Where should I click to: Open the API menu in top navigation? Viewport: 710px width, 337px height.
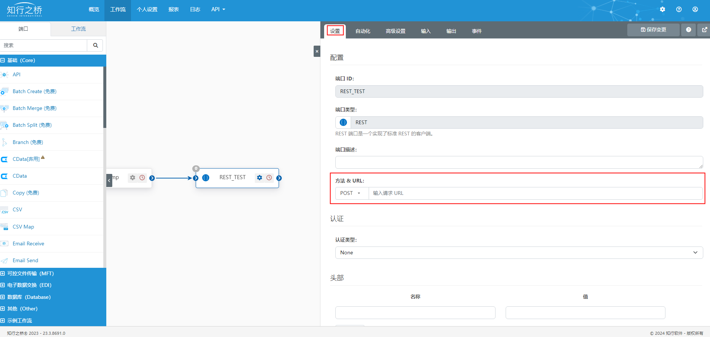218,9
